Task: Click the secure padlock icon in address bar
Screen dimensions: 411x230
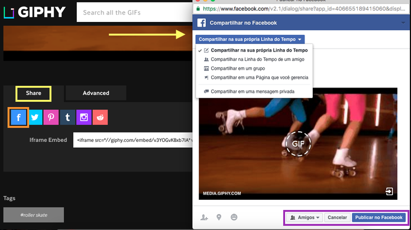Action: 198,9
